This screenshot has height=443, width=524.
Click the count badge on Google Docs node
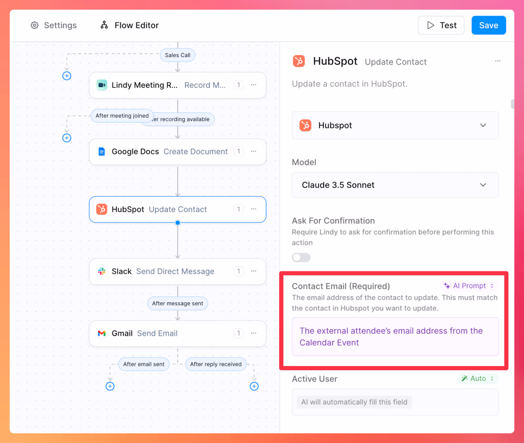pyautogui.click(x=238, y=152)
